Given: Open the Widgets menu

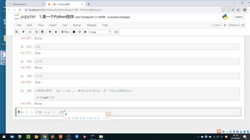Looking at the screenshot, I should [91, 25].
